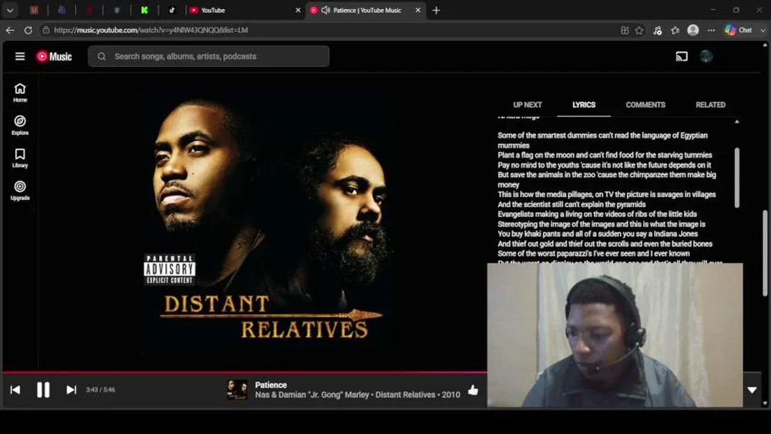Skip to the previous track
Screen dimensions: 771x434
15,390
